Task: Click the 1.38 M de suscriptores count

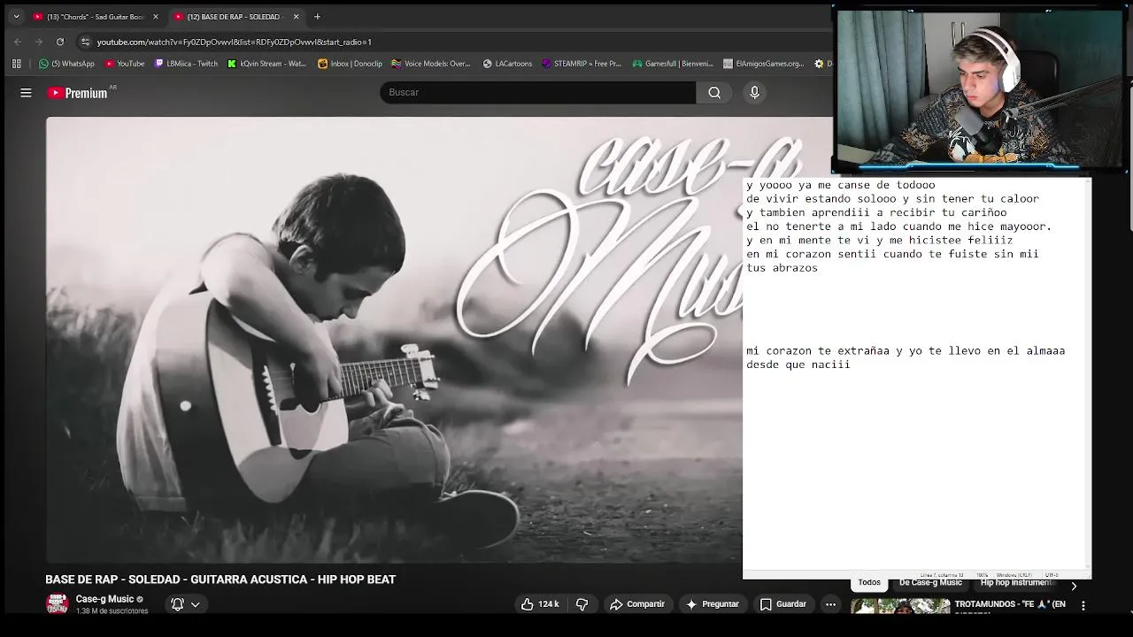Action: coord(112,611)
